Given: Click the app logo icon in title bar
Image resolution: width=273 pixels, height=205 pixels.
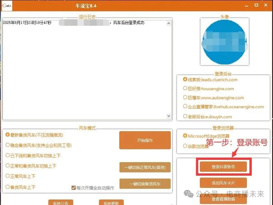Looking at the screenshot, I should click(7, 5).
